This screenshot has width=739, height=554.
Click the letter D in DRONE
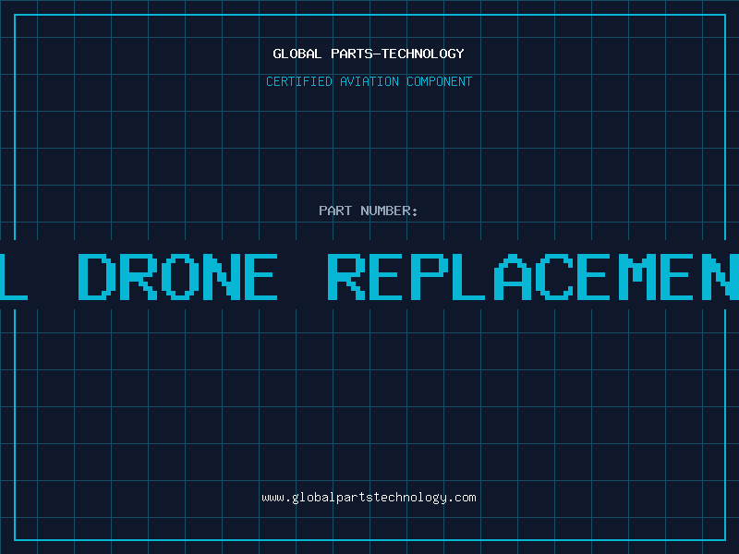(x=96, y=277)
